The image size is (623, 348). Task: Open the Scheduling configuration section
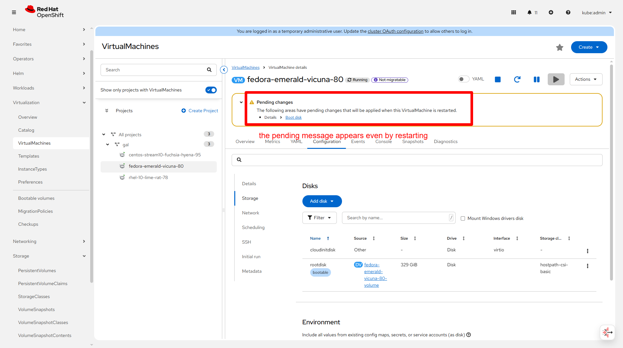(x=253, y=227)
